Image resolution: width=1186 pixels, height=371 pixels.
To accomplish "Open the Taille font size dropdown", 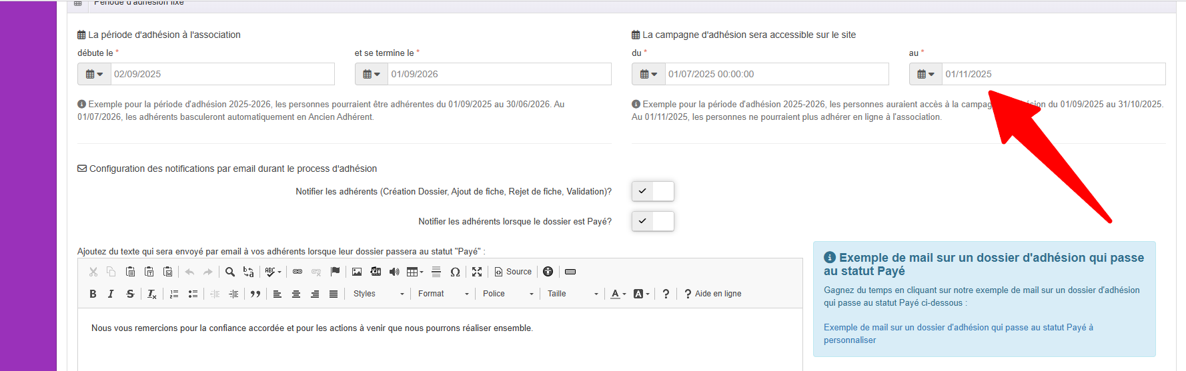I will (572, 294).
